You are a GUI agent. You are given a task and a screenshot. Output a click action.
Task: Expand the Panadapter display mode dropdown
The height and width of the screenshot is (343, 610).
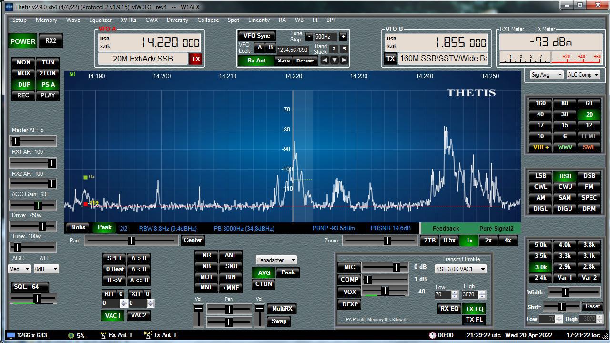276,260
